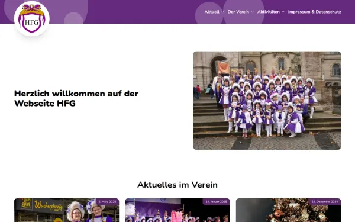This screenshot has width=355, height=222.
Task: Click the '14. Januar 2025' date badge
Action: [217, 202]
